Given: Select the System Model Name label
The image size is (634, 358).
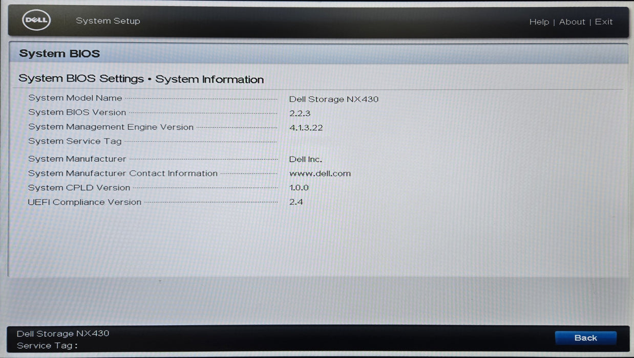Looking at the screenshot, I should click(x=75, y=98).
